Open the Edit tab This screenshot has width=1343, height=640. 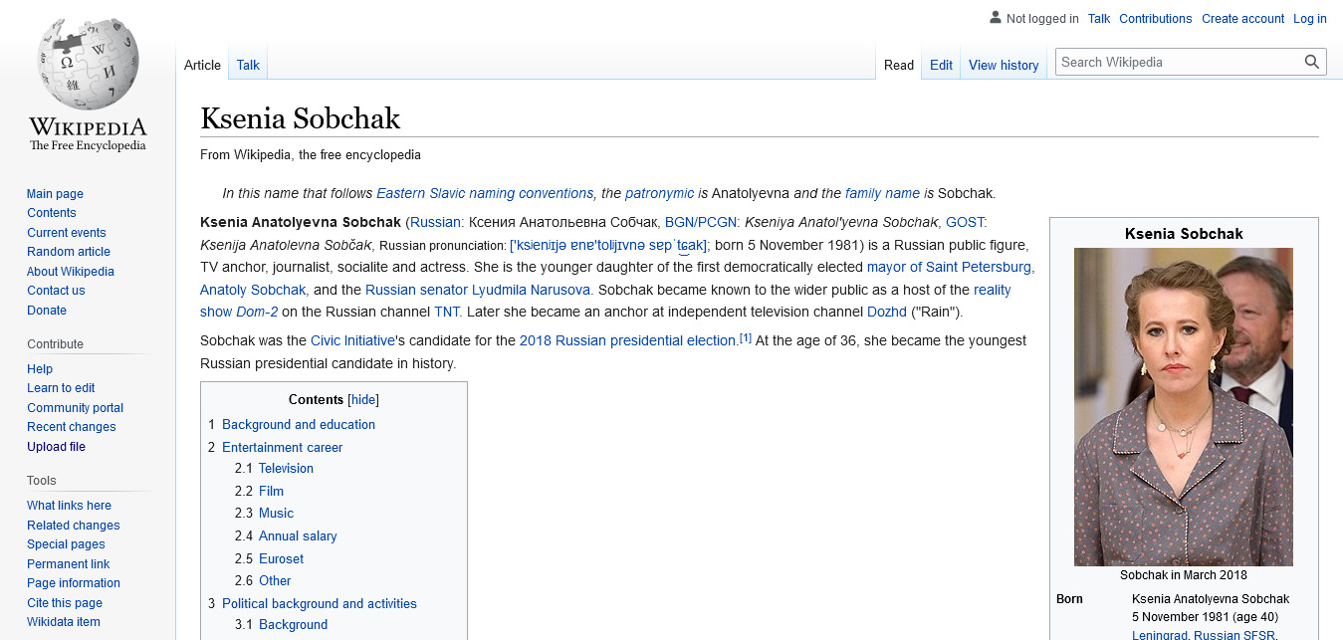pyautogui.click(x=941, y=65)
